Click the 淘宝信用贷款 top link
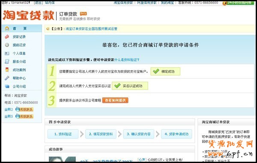Image resolution: width=257 pixels, height=163 pixels. coord(123,3)
